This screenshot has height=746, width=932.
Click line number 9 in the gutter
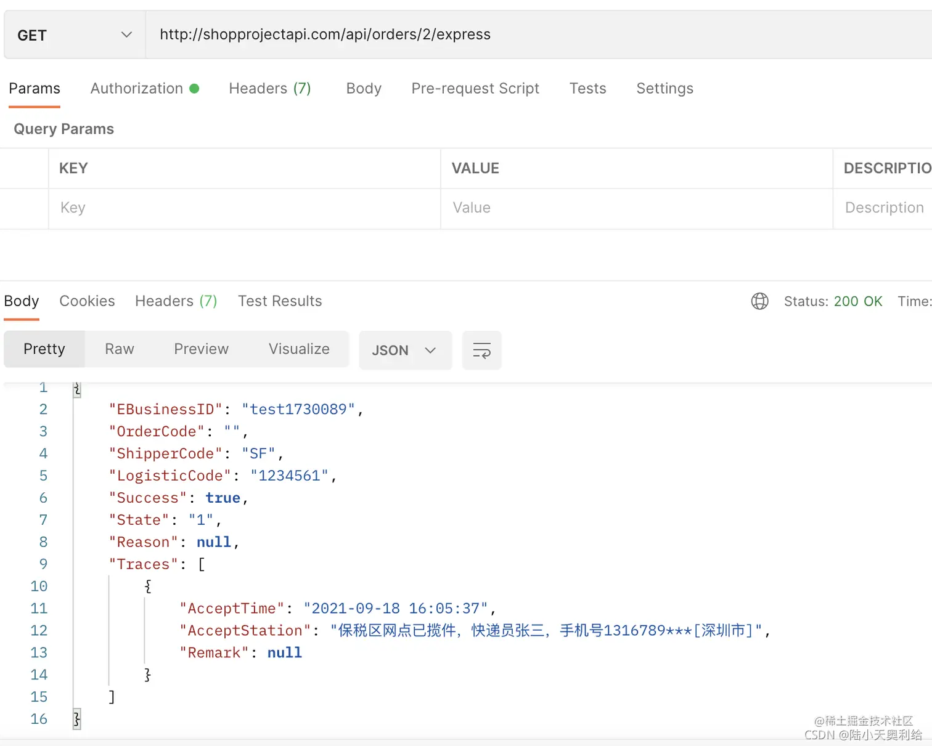(x=43, y=564)
